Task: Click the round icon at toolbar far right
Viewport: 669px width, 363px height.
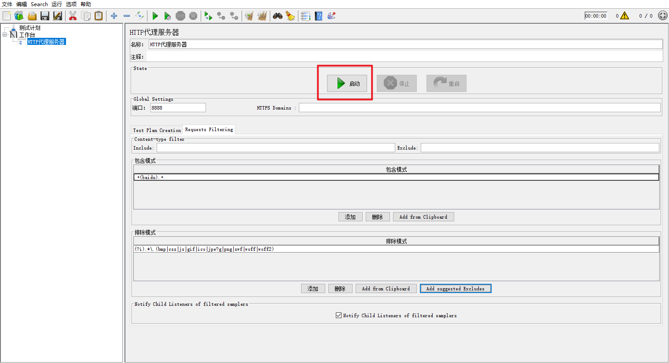Action: (663, 16)
